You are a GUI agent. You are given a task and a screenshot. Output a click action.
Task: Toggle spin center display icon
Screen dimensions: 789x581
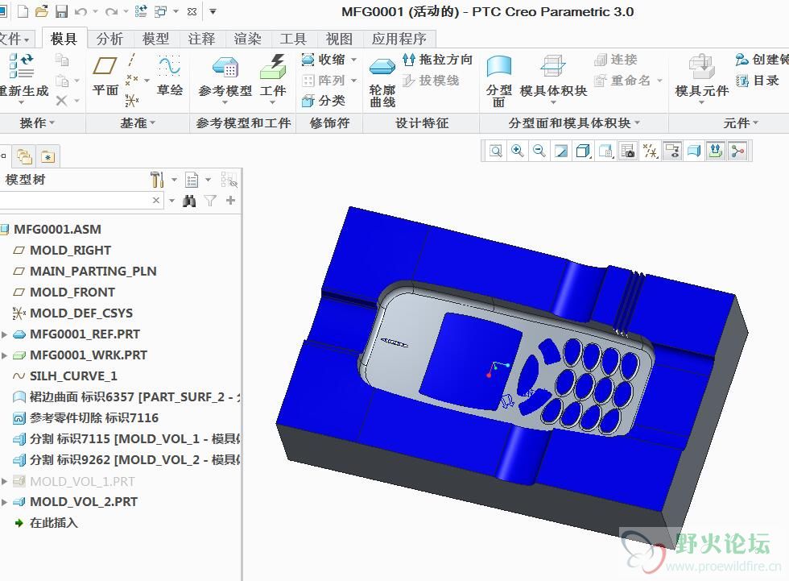[737, 151]
